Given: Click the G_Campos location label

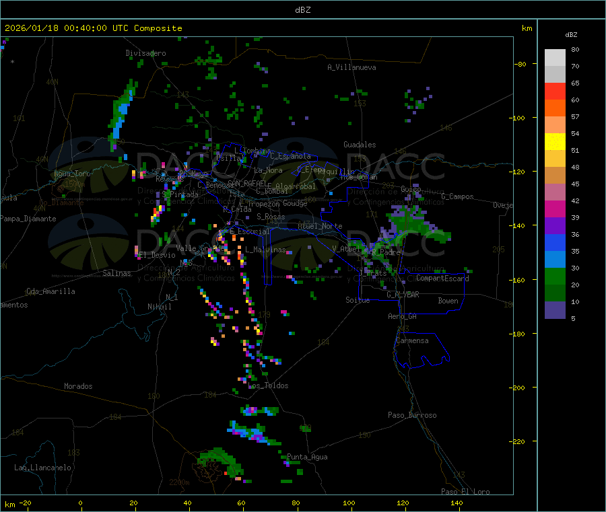Looking at the screenshot, I should pos(458,196).
